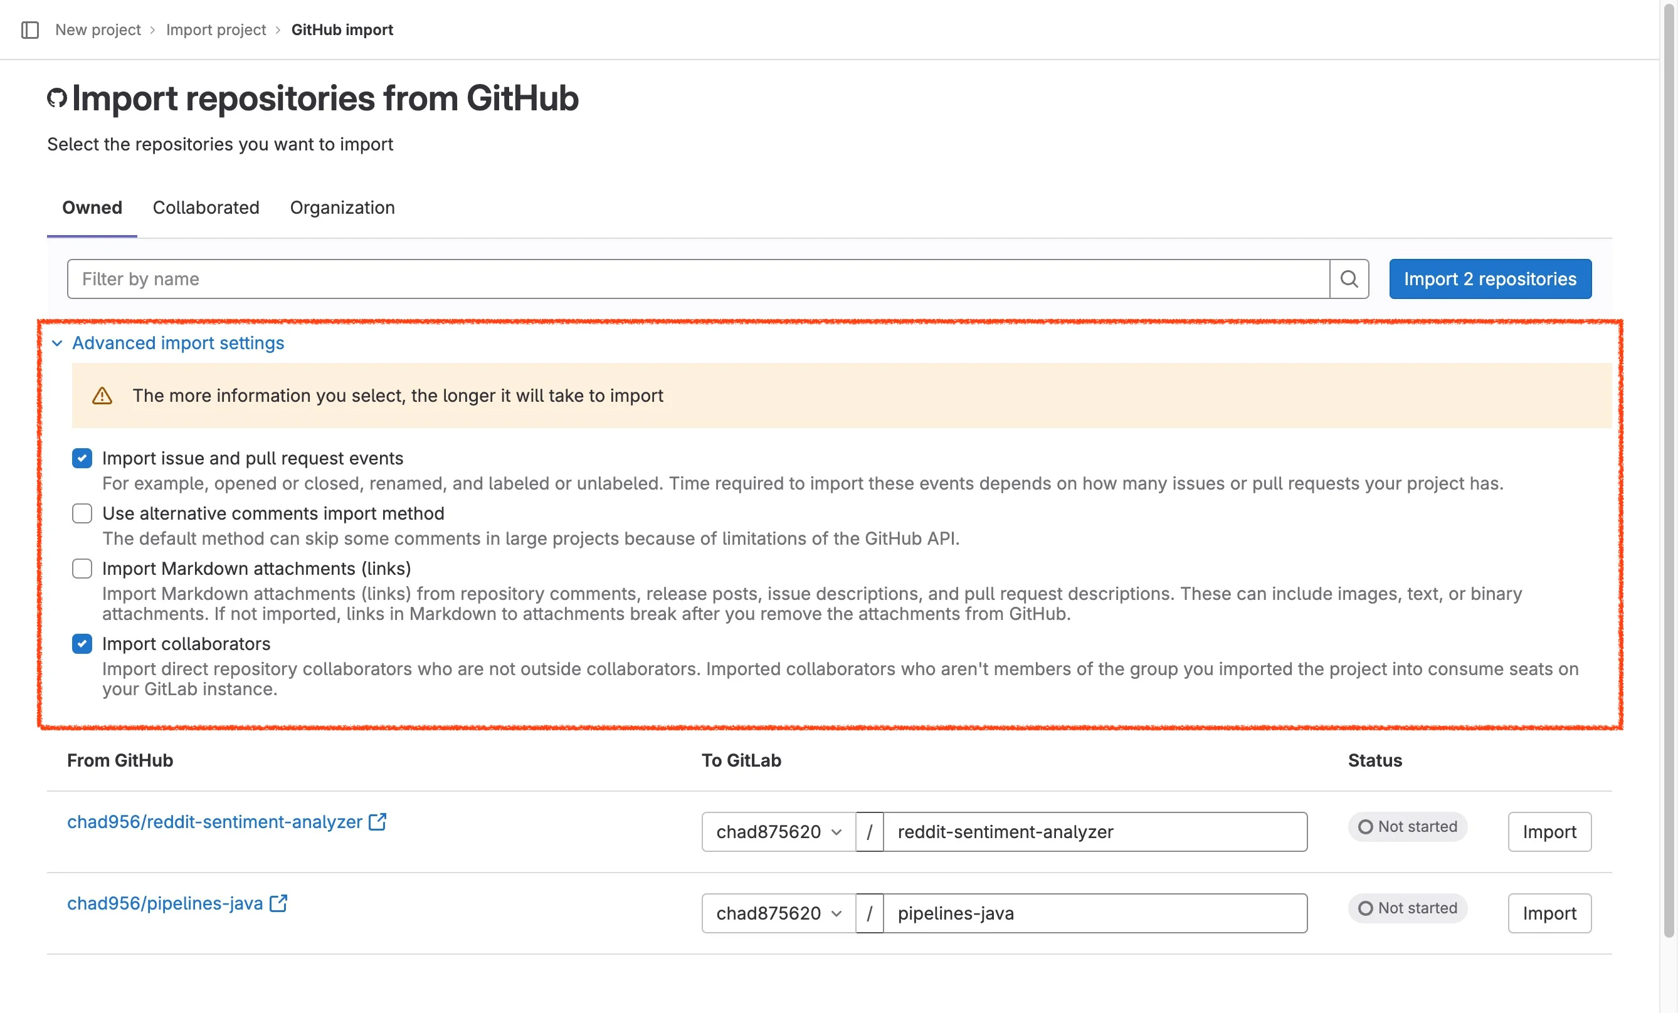Click Not started status badge for pipelines-java
Image resolution: width=1678 pixels, height=1013 pixels.
point(1407,908)
